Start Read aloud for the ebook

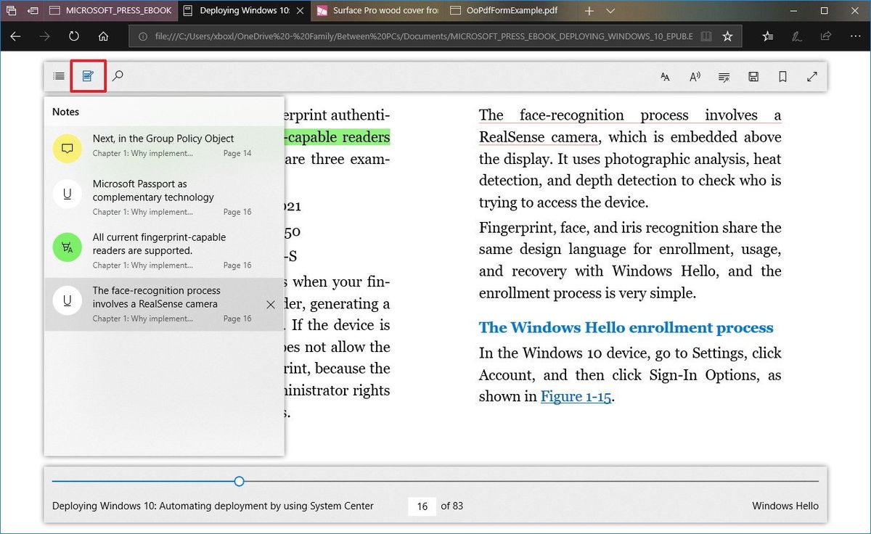coord(695,75)
